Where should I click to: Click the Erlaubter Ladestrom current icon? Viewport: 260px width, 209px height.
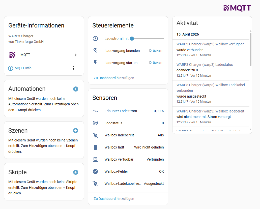click(95, 111)
